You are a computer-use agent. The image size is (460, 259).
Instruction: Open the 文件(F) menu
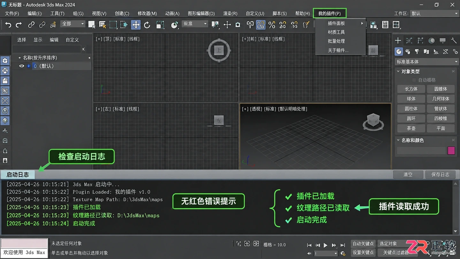[12, 13]
